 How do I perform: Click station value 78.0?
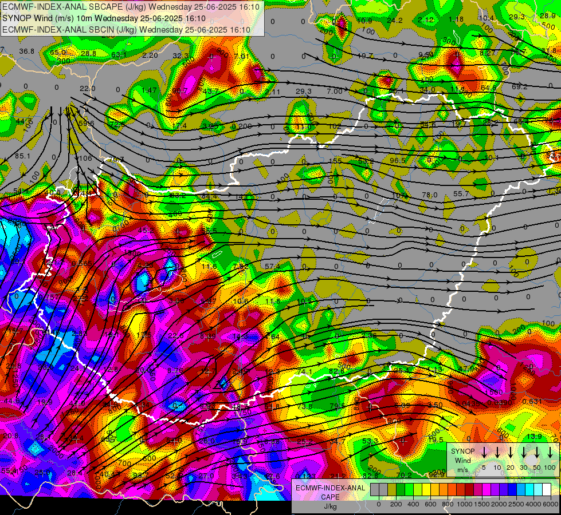click(x=430, y=195)
